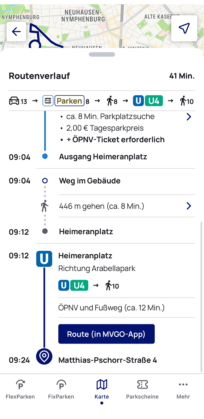Expand the 446 m walking directions chevron
204x419 pixels.
point(189,206)
